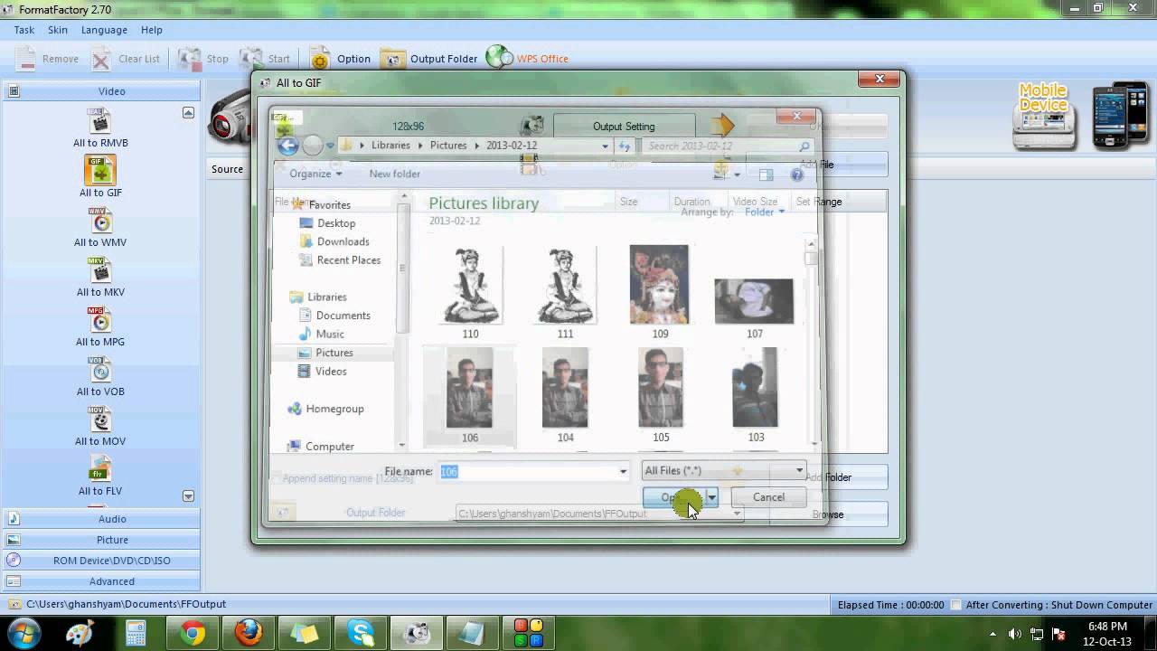The width and height of the screenshot is (1157, 651).
Task: Click the WPS Office link
Action: [528, 59]
